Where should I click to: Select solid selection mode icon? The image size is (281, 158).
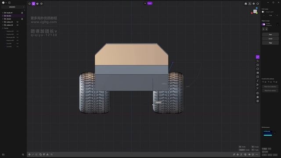41,4
